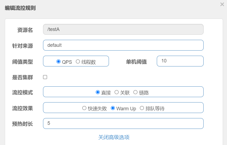Click the 流控效果 field label

coord(22,108)
